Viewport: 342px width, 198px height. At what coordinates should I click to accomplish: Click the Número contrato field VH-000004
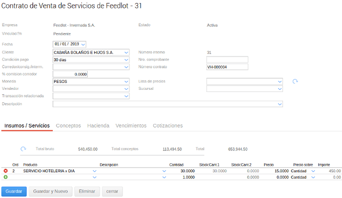227,67
